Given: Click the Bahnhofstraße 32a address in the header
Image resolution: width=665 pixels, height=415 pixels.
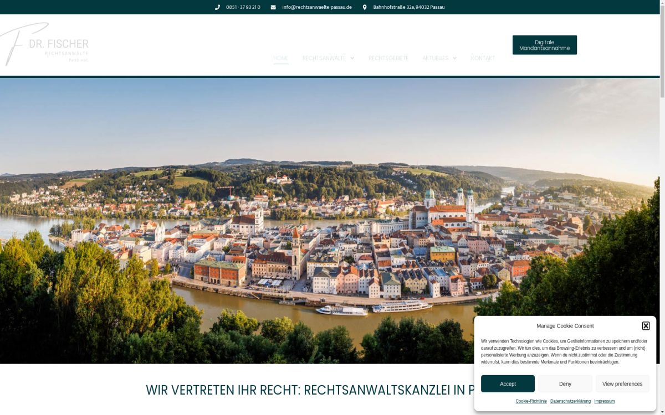Looking at the screenshot, I should pos(409,7).
